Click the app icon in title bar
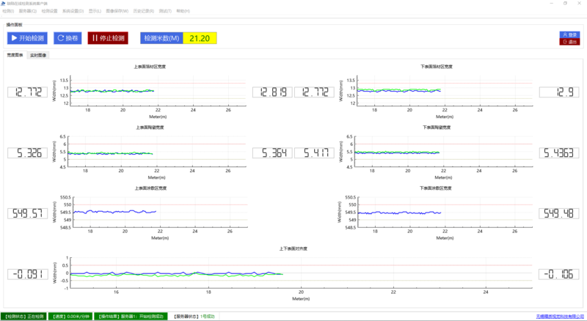The image size is (587, 321). 4,4
